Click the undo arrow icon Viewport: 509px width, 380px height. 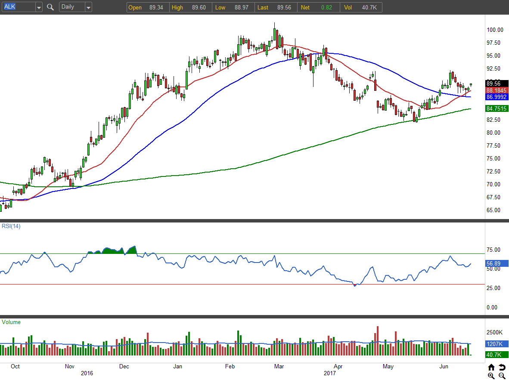tap(502, 367)
